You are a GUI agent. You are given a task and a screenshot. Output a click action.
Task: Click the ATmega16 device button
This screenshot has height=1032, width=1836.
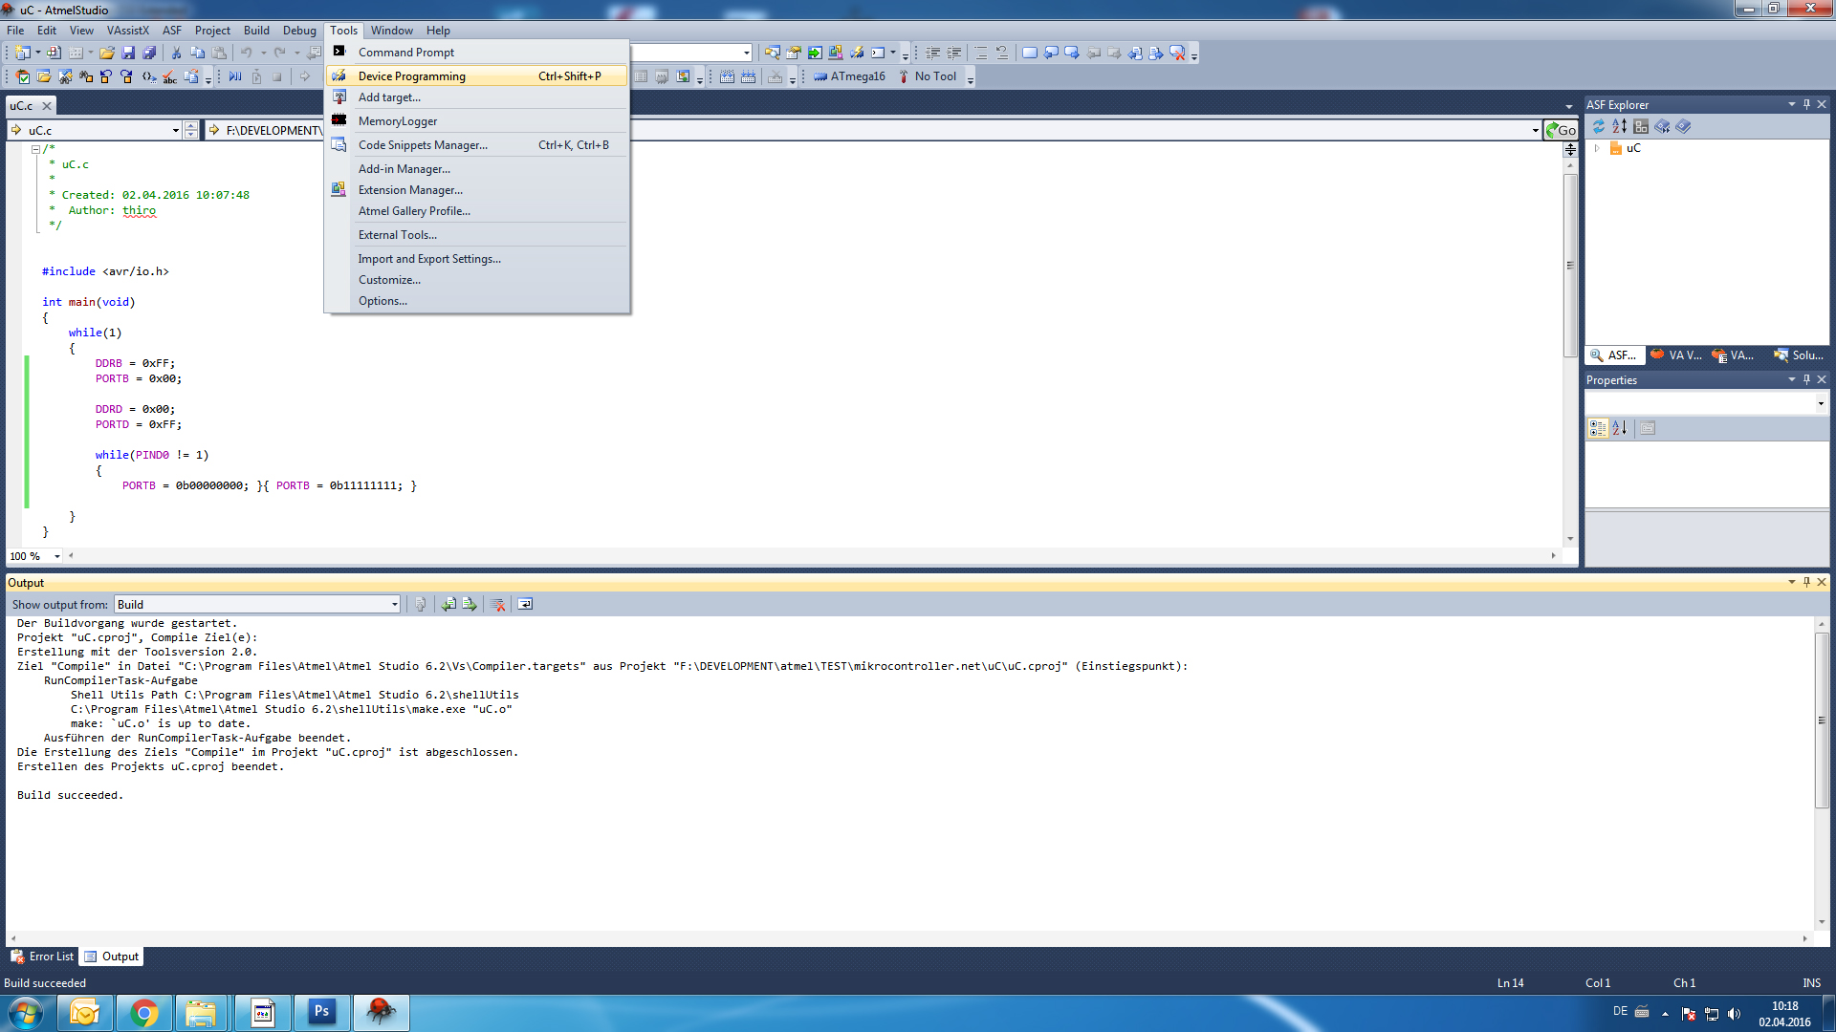(x=849, y=76)
